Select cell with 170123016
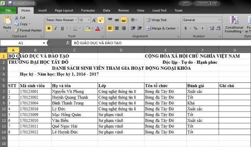The height and width of the screenshot is (147, 251). (35, 109)
